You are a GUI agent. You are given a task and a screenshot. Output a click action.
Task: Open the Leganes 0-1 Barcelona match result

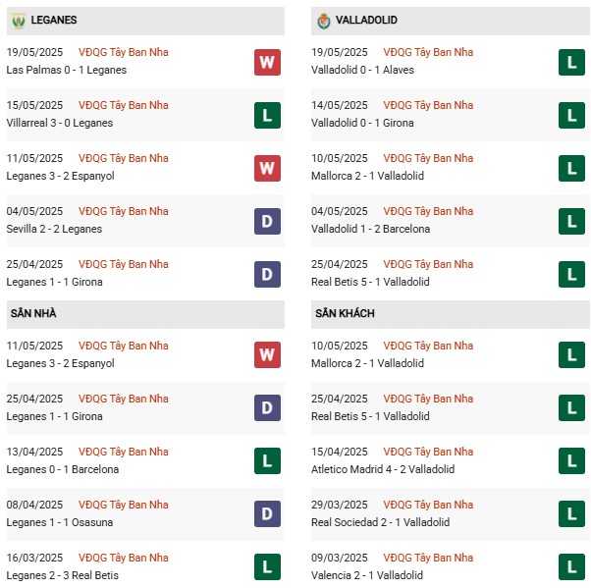(x=63, y=469)
